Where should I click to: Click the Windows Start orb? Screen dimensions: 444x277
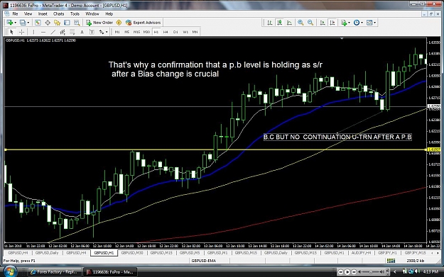(9, 272)
